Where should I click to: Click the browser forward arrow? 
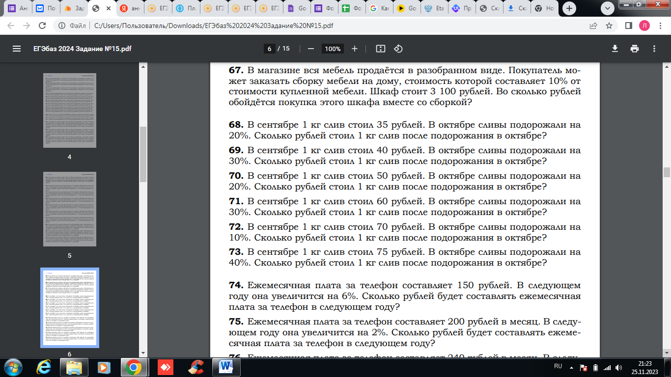(27, 26)
